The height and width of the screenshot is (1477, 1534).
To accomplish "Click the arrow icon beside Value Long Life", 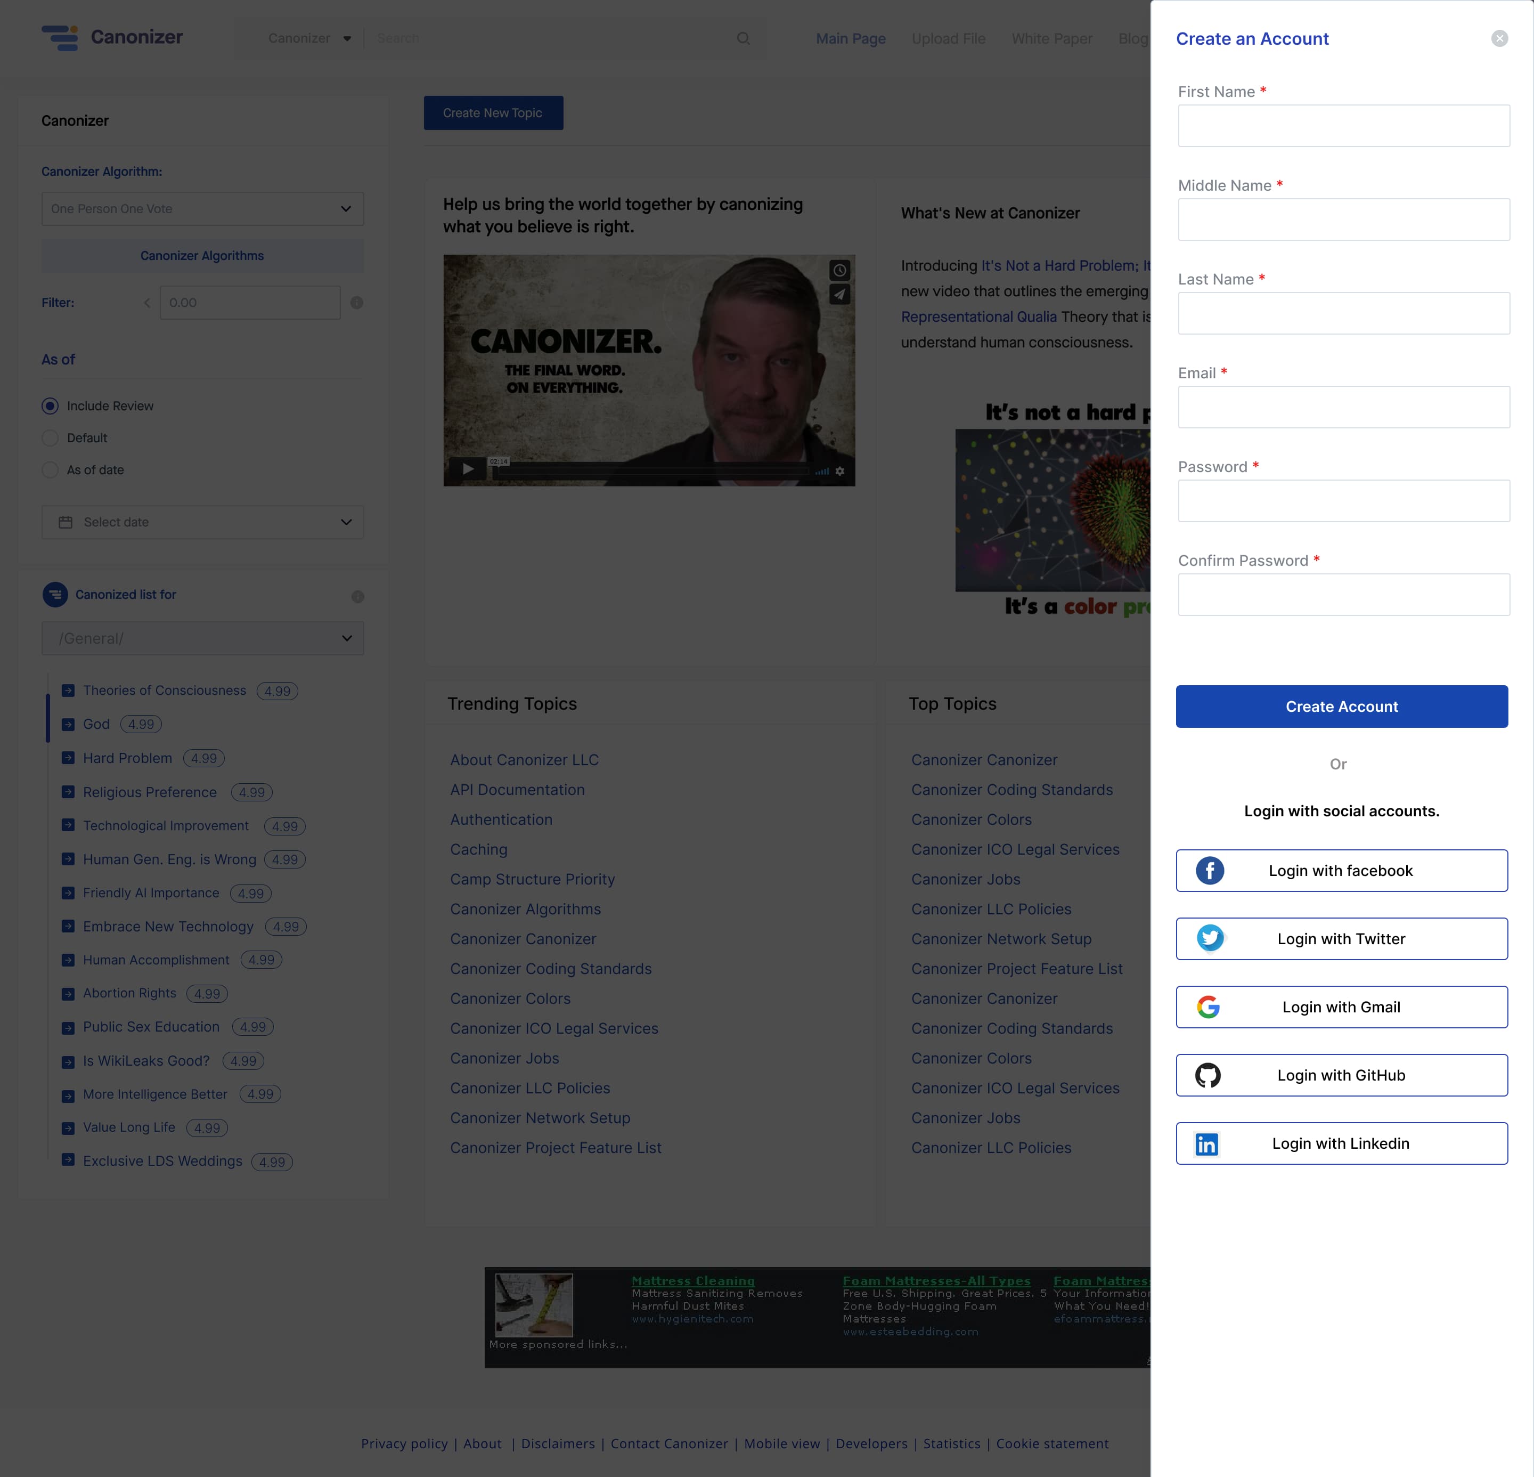I will click(68, 1128).
